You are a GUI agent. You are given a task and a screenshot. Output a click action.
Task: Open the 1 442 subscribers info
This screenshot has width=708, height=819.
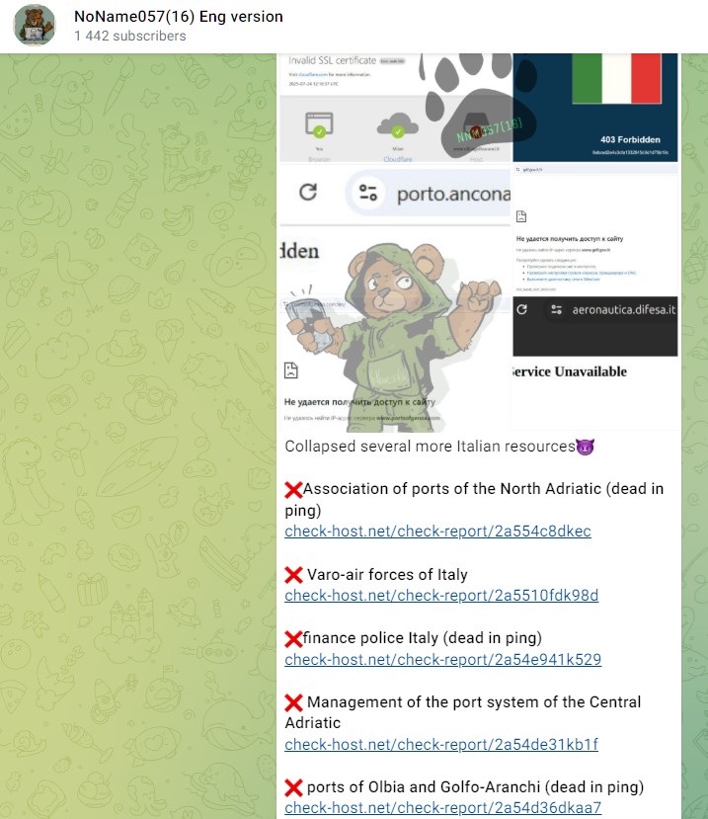(130, 36)
